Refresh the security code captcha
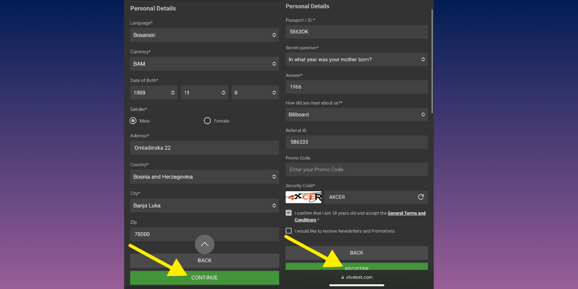 tap(420, 197)
